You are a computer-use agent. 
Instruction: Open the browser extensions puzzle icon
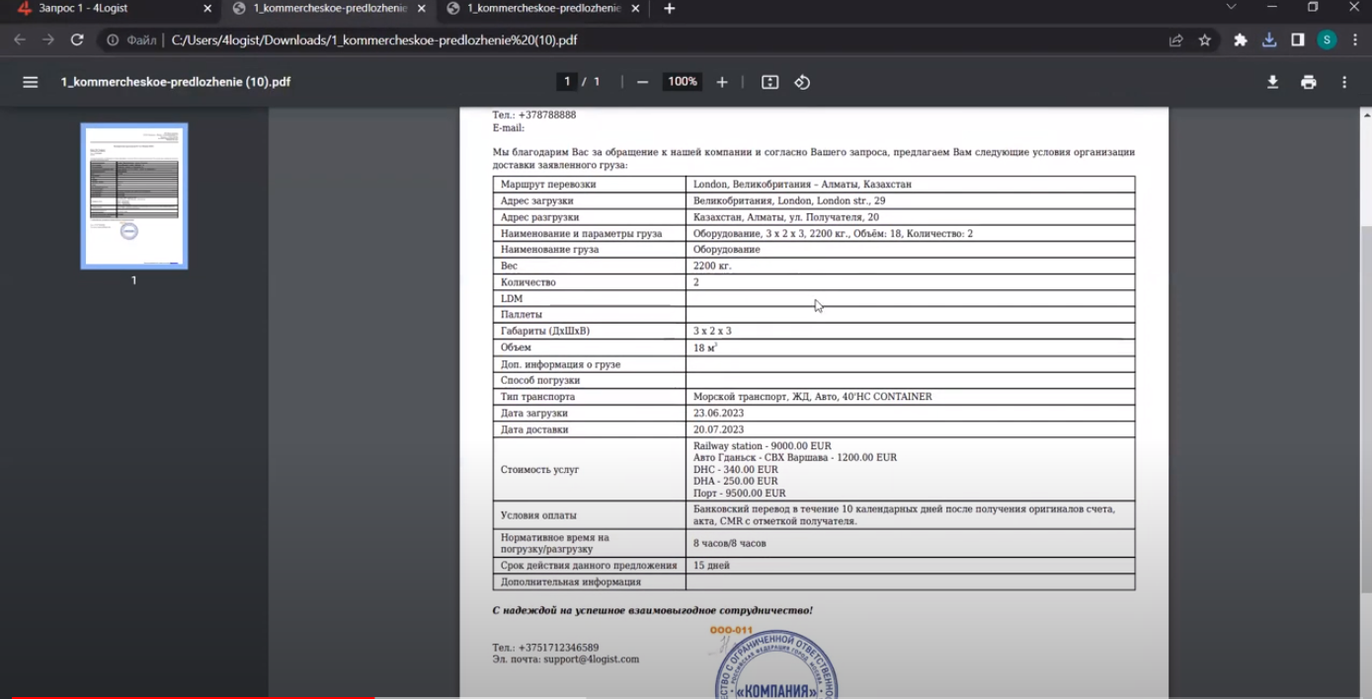click(x=1241, y=40)
